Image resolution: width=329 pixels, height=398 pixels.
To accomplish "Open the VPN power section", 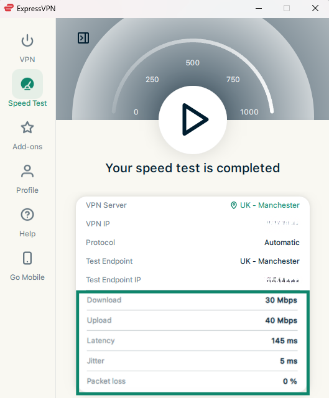I will tap(27, 49).
